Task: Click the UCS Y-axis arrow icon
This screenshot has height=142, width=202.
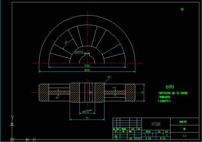Action: click(x=12, y=124)
